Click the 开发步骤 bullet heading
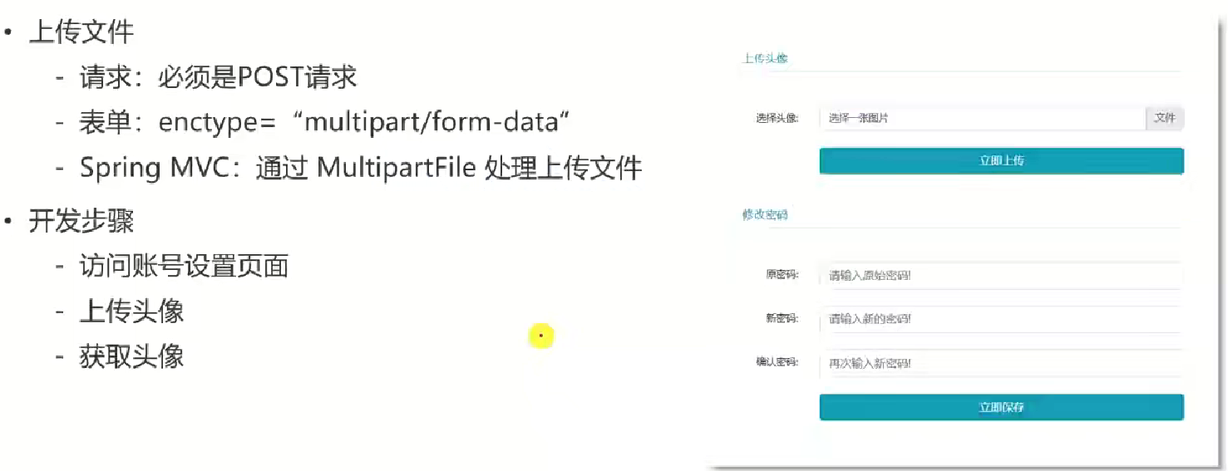Image resolution: width=1228 pixels, height=471 pixels. [81, 221]
